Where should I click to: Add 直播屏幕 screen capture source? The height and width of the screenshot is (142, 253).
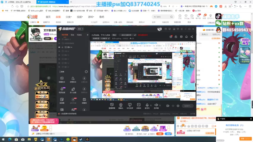pos(112,106)
